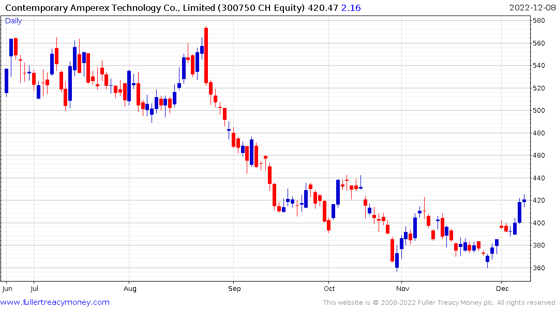
Task: Click the 360 price axis label
Action: point(539,268)
